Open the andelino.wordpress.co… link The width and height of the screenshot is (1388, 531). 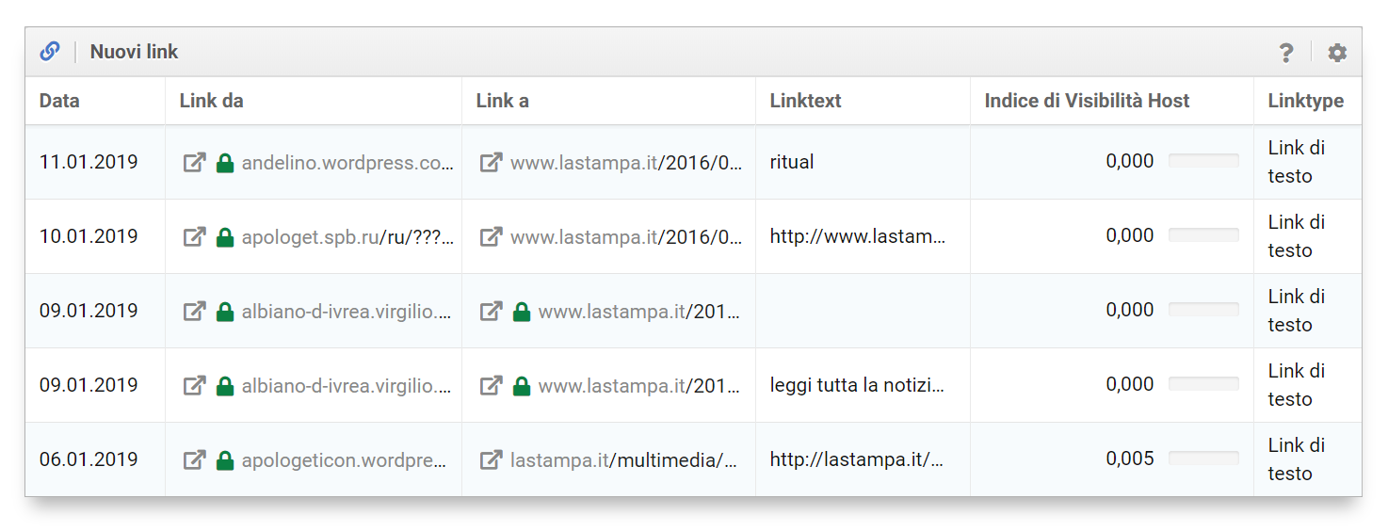coord(348,162)
